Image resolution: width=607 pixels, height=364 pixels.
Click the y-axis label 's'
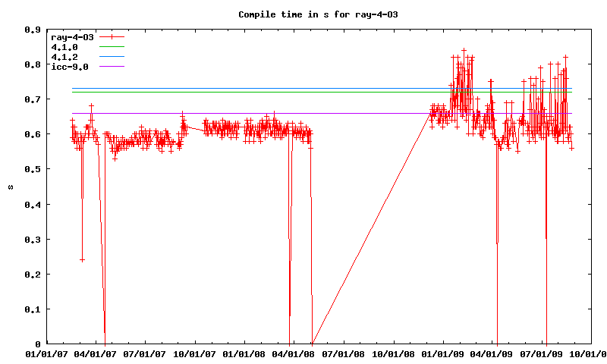click(x=10, y=187)
